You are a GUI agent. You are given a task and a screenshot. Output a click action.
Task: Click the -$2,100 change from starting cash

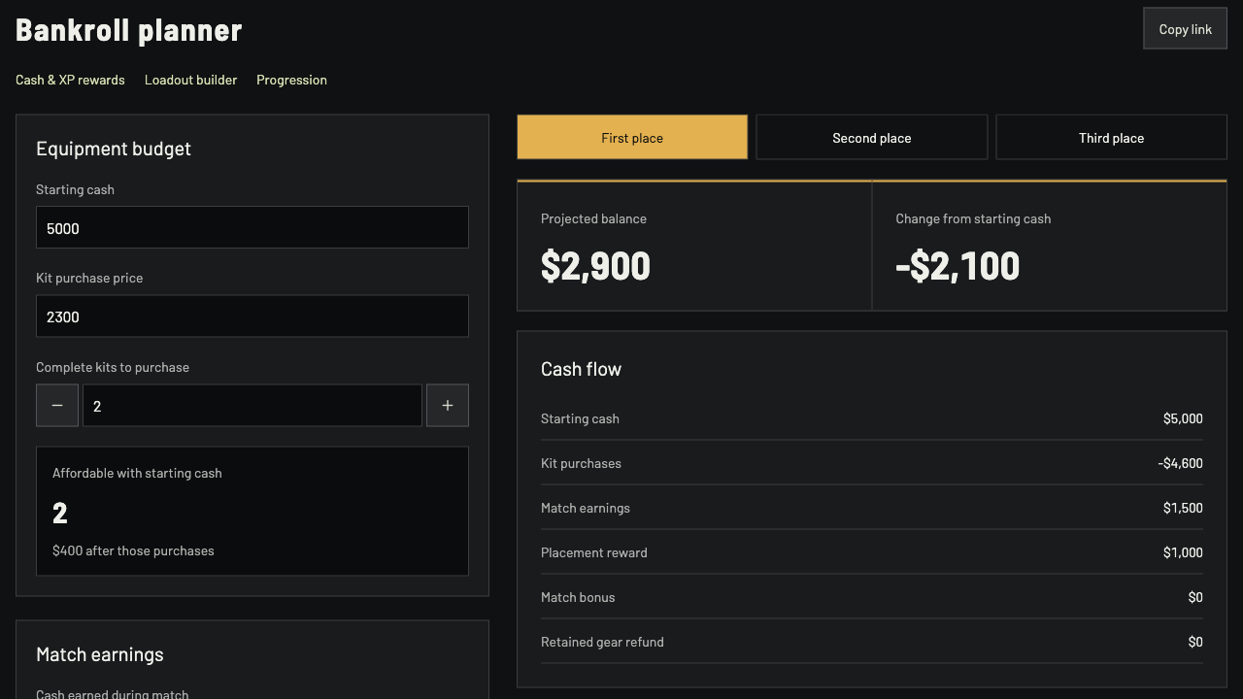tap(957, 266)
